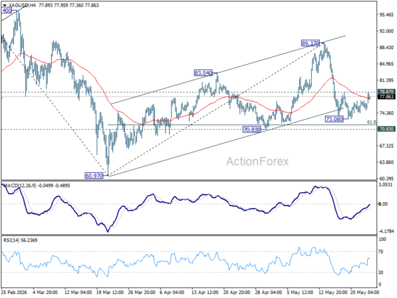The image size is (397, 298).
Task: Click the 70.830 level tag on price axis
Action: pos(386,129)
